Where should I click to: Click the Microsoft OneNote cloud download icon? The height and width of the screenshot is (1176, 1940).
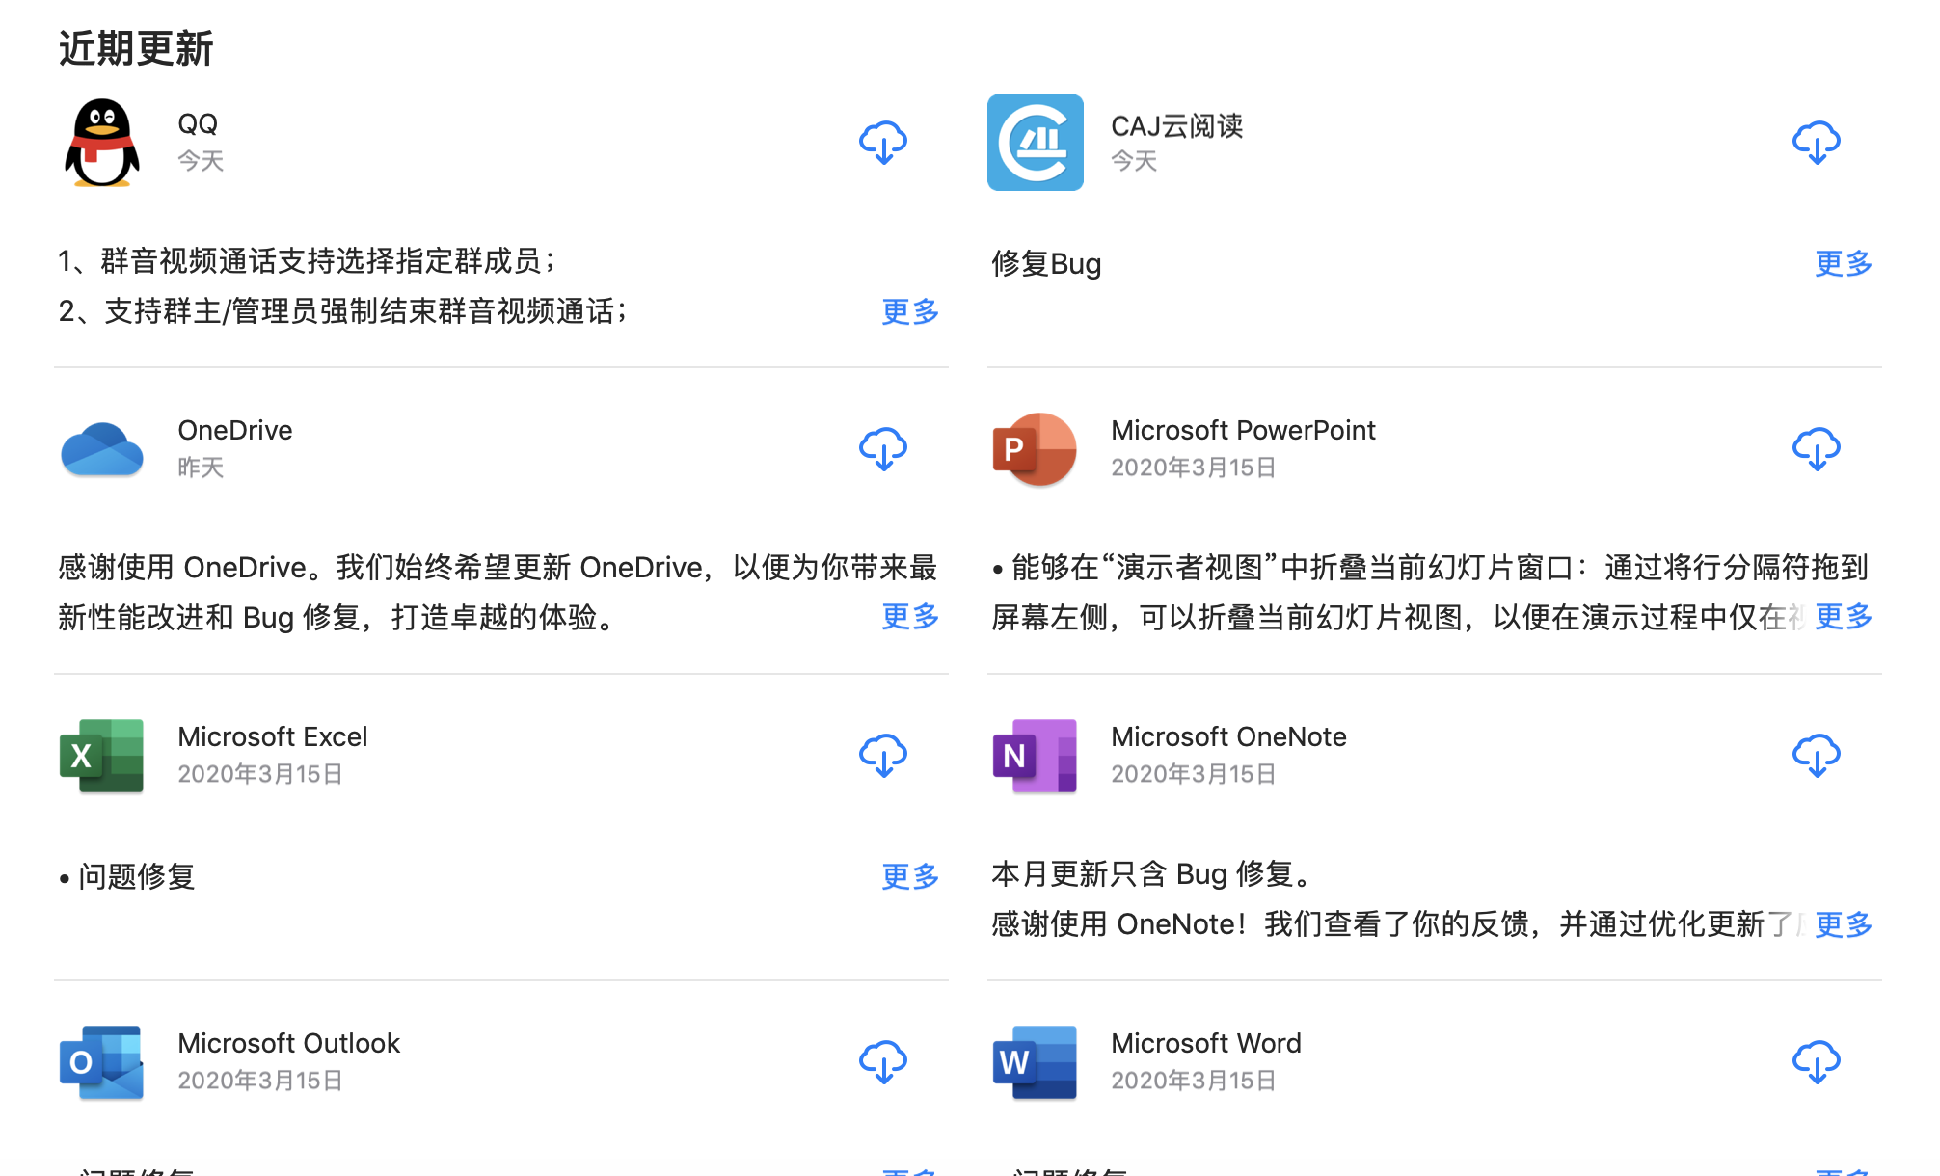1816,756
